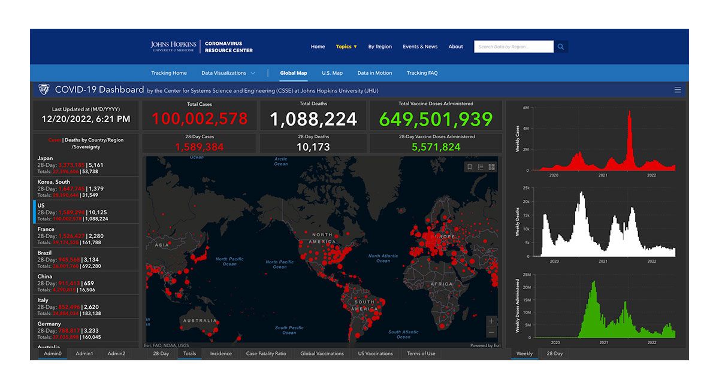Click the Search Data by Region field
Viewport: 719px width, 389px height.
click(x=514, y=46)
